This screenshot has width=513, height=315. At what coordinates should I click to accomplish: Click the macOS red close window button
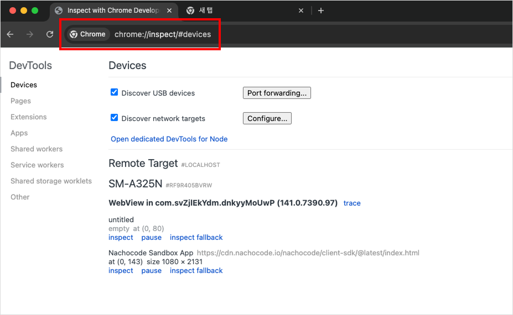[x=13, y=11]
